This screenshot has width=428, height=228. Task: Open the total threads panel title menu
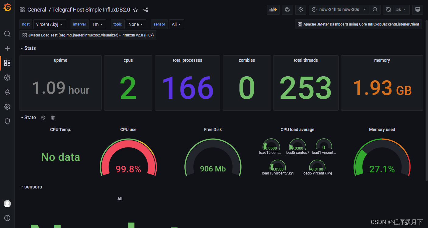306,60
